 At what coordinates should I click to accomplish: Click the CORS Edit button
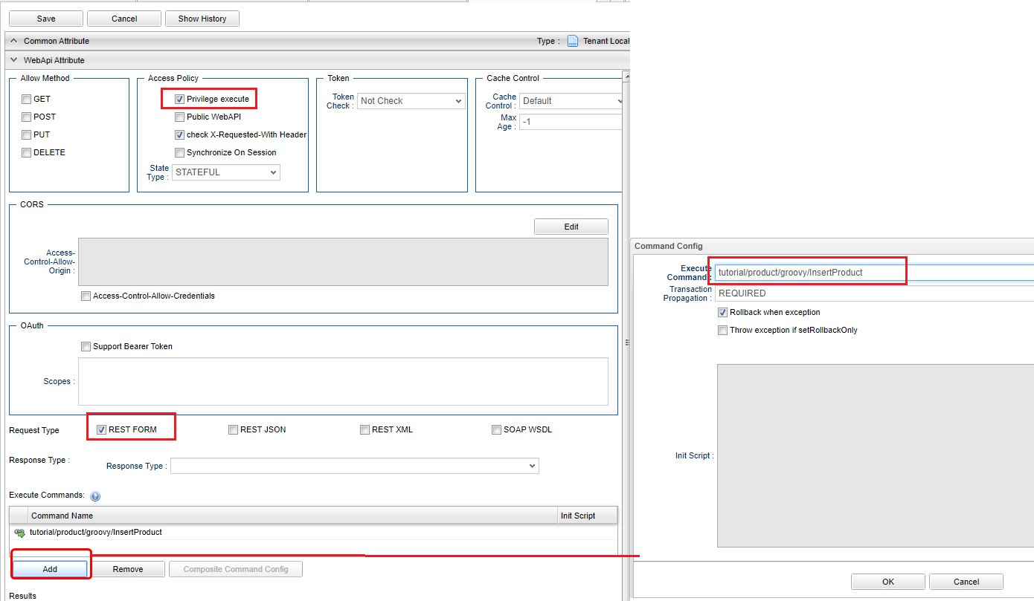[x=571, y=227]
